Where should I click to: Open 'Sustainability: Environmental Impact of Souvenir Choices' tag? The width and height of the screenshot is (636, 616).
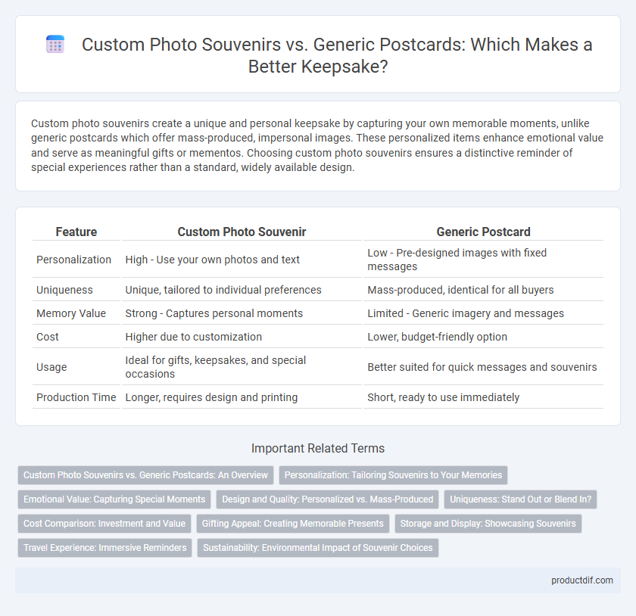click(318, 547)
